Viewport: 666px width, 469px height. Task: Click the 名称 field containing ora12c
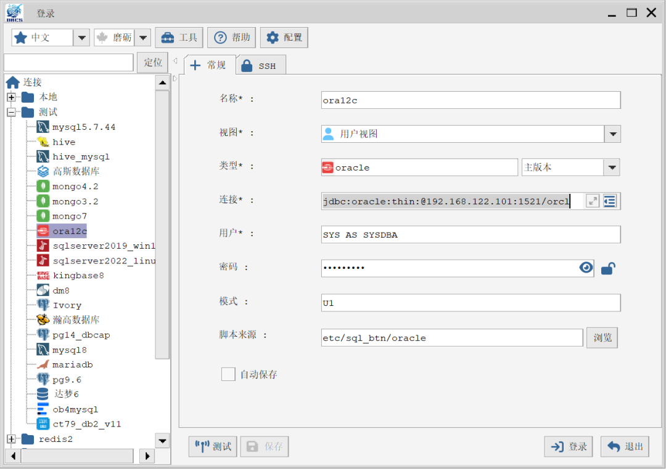[x=471, y=100]
